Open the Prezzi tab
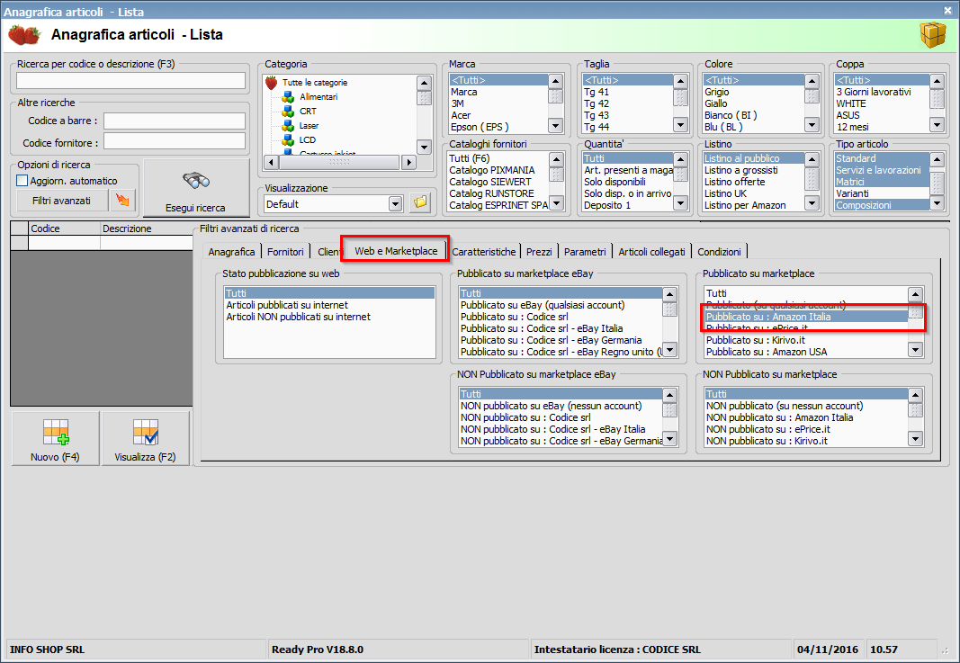960x663 pixels. click(539, 252)
